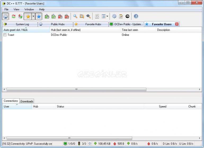Sort by Auto grant slot / Nick column
204x148 pixels.
[26, 30]
